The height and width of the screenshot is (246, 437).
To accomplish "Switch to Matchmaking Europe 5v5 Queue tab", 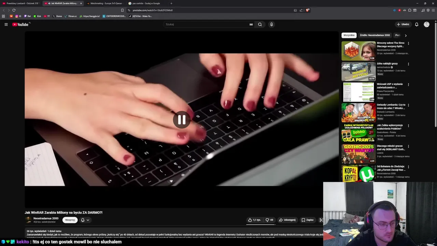I will pyautogui.click(x=106, y=3).
